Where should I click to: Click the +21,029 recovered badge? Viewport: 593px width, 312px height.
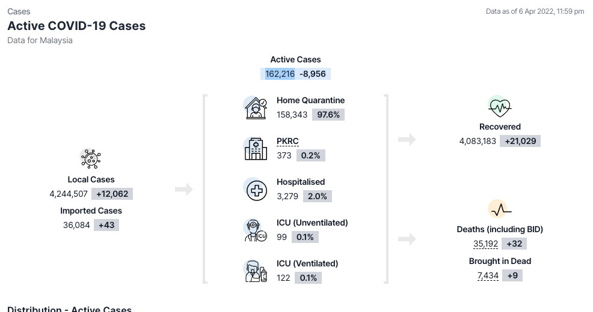521,141
